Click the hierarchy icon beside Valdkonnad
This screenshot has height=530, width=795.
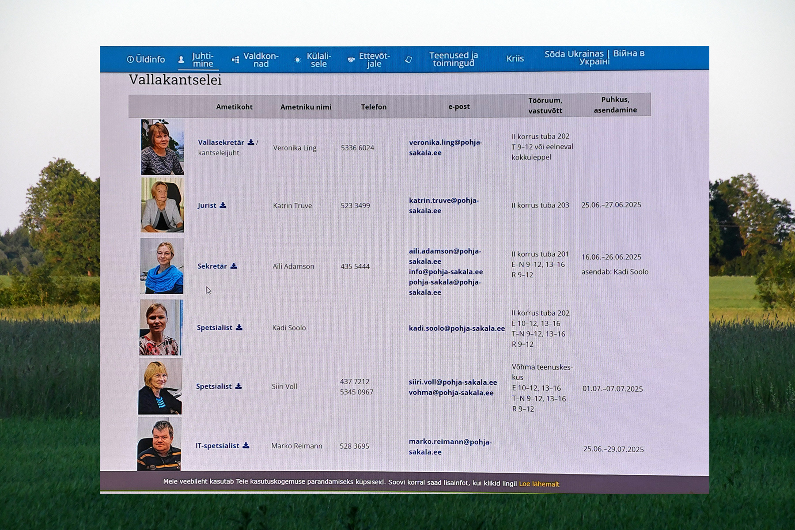(235, 60)
